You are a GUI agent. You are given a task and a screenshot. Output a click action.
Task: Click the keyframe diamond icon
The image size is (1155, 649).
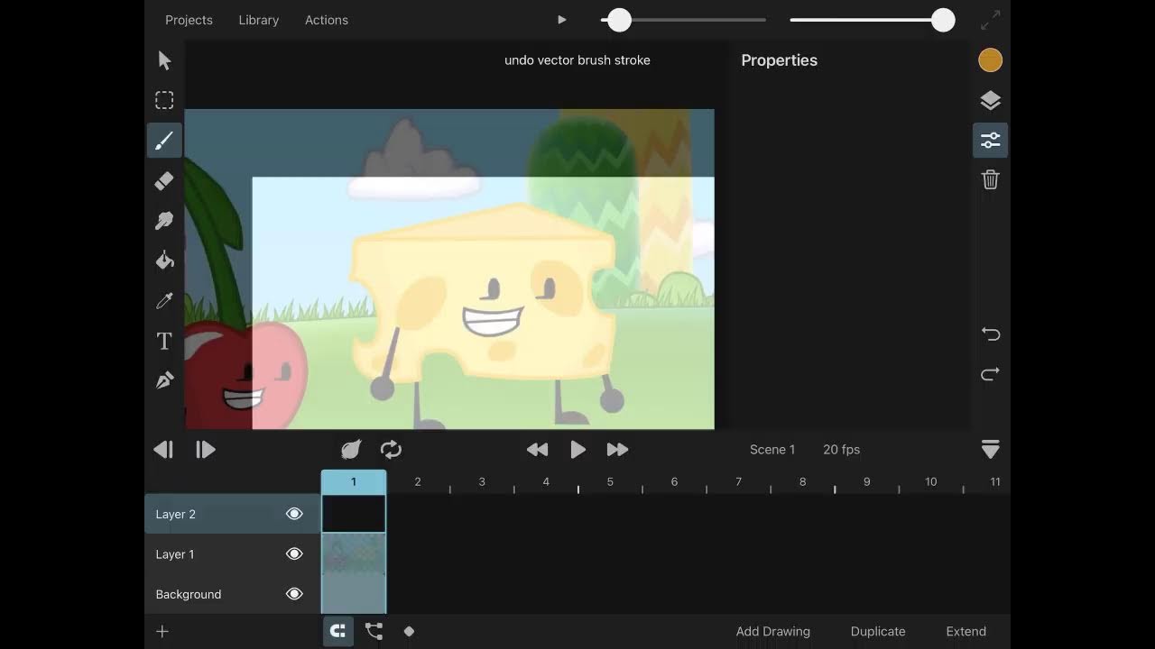pyautogui.click(x=409, y=631)
